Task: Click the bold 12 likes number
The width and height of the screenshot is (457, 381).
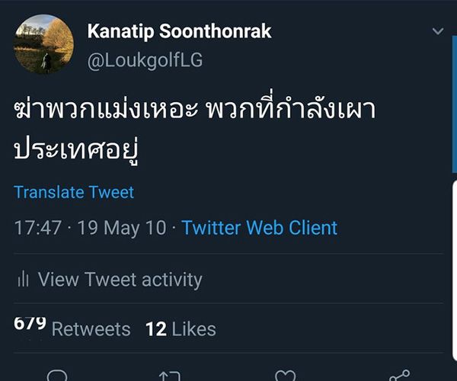Action: [155, 329]
